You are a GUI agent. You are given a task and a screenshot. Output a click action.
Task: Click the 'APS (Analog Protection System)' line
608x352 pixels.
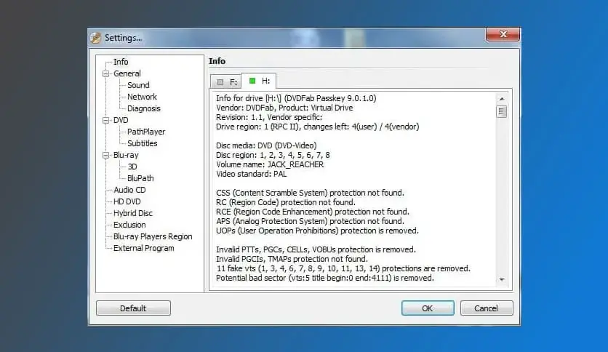pos(310,221)
